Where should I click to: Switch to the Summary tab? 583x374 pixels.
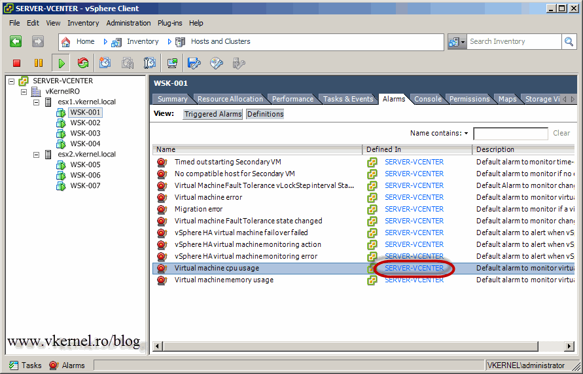click(x=172, y=99)
